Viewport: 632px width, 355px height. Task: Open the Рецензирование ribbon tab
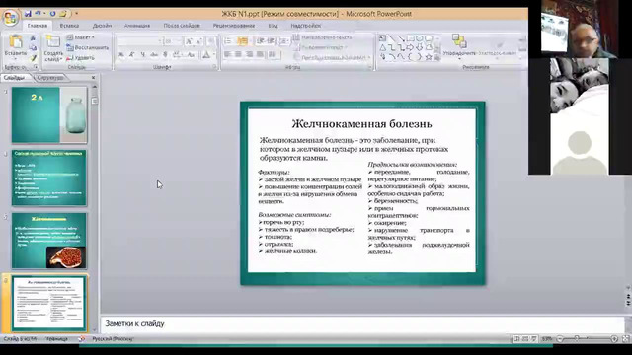[x=234, y=26]
